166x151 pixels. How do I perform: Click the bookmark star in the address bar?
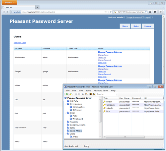pos(106,12)
